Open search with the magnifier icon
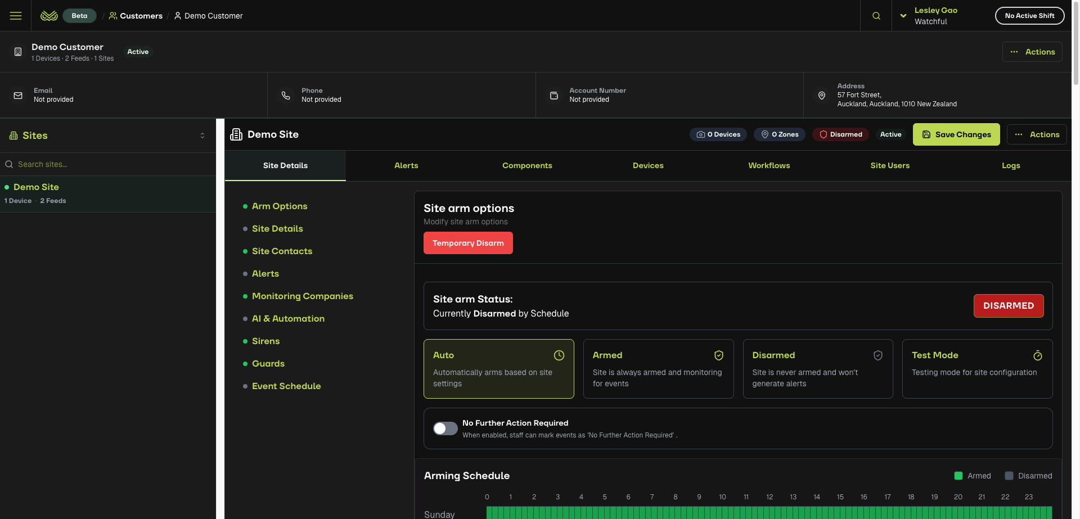The height and width of the screenshot is (519, 1080). click(876, 16)
